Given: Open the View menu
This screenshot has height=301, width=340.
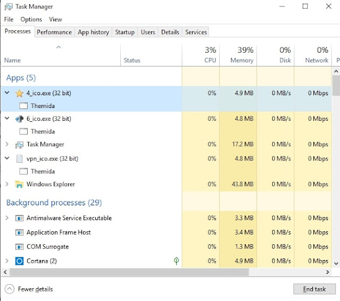Looking at the screenshot, I should (55, 20).
